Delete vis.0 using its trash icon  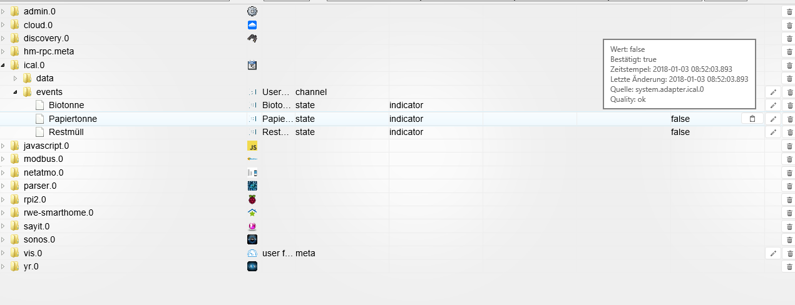click(789, 253)
